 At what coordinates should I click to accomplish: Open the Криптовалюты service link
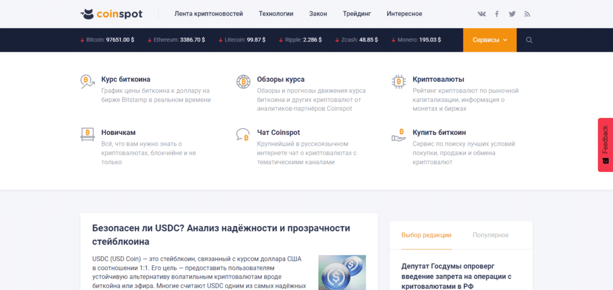(x=438, y=80)
